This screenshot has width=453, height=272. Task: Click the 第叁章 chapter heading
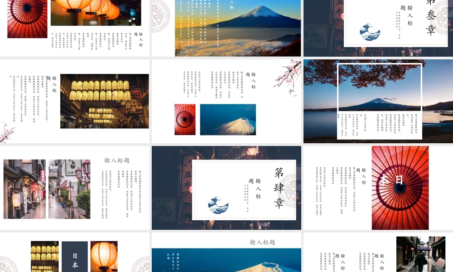(x=430, y=18)
